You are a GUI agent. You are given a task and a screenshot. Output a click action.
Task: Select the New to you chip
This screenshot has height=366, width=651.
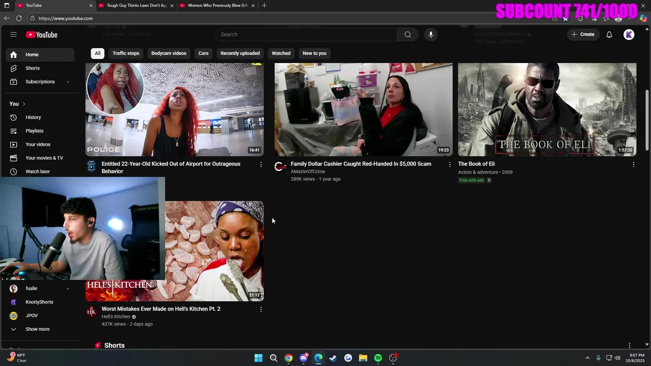point(314,53)
